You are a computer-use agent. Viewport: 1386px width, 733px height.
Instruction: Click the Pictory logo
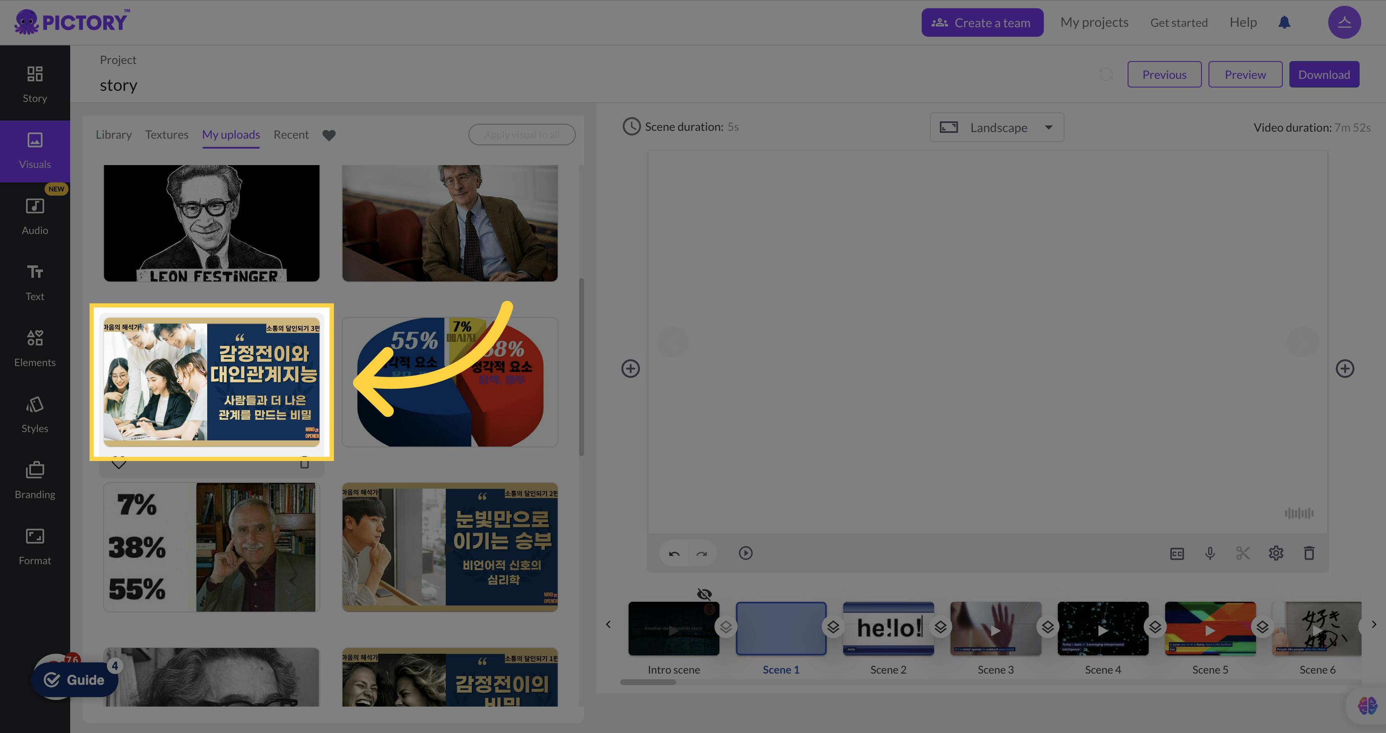(71, 22)
